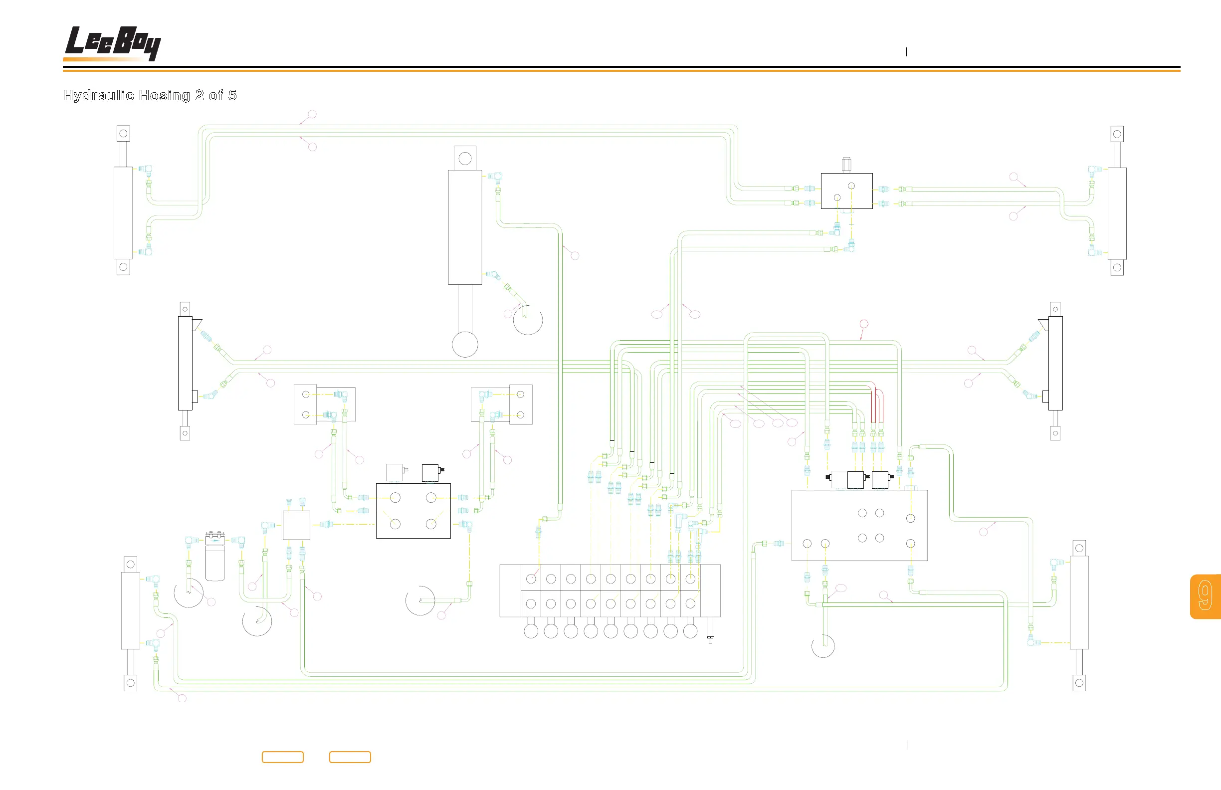1221x790 pixels.
Task: Select the mid-left cylinder with triangular bracket
Action: (185, 363)
